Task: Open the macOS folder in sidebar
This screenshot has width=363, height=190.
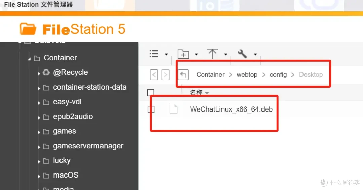Action: [66, 175]
